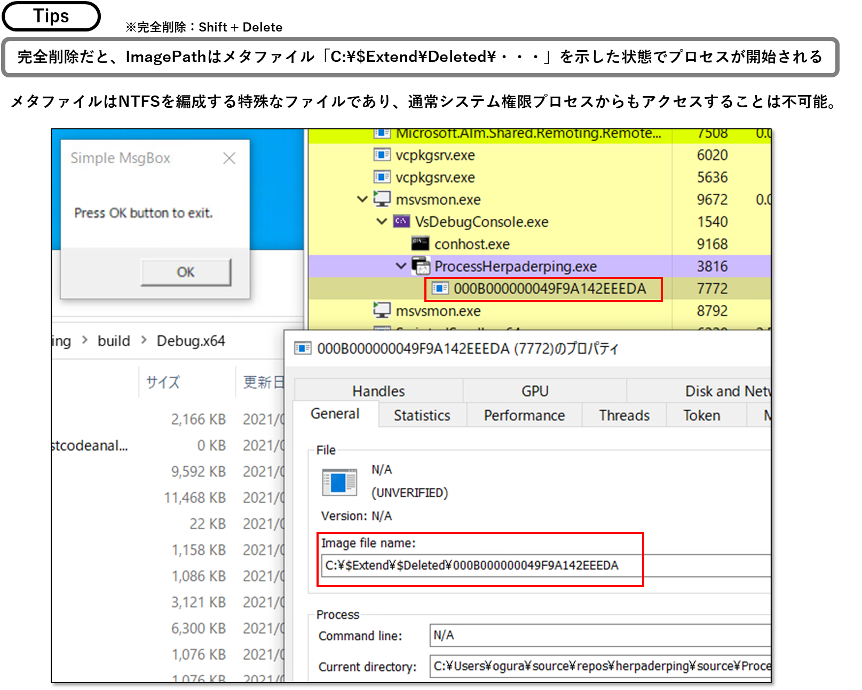Viewport: 862px width, 690px height.
Task: Click the first vcpkgsrv.exe icon
Action: click(382, 155)
